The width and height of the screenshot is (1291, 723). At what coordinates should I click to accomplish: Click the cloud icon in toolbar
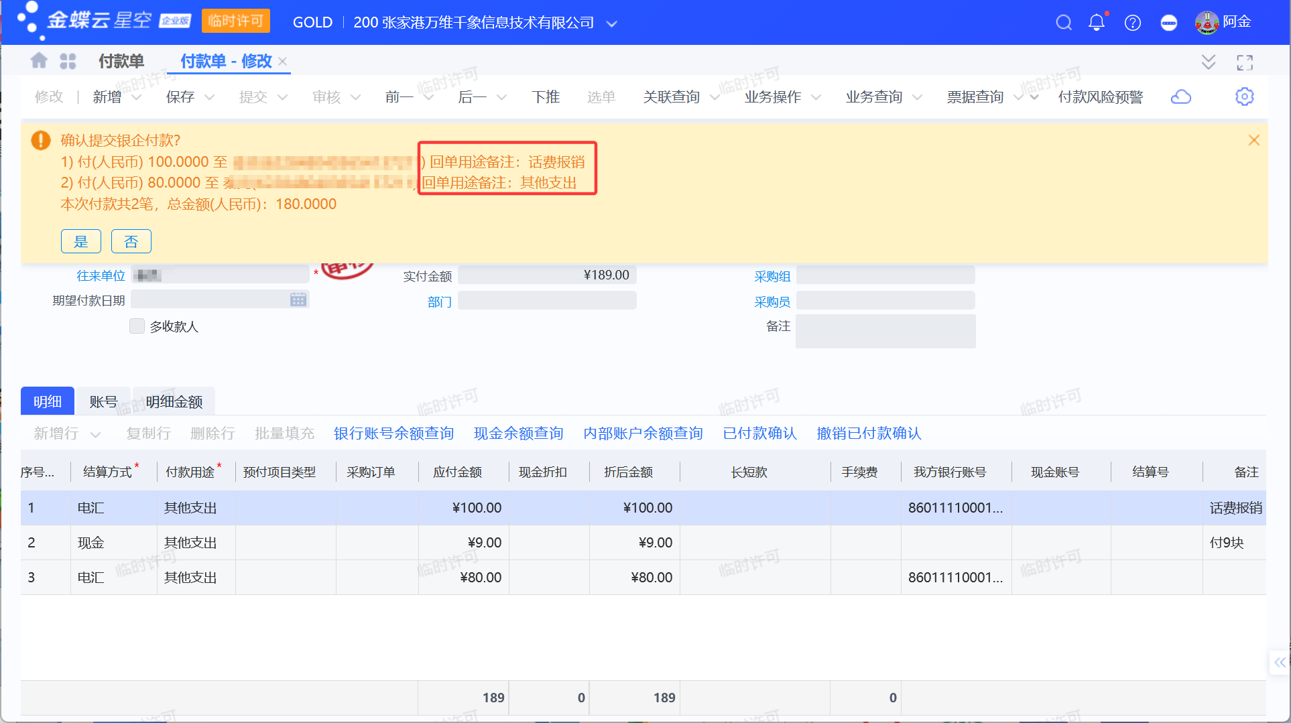(1180, 96)
